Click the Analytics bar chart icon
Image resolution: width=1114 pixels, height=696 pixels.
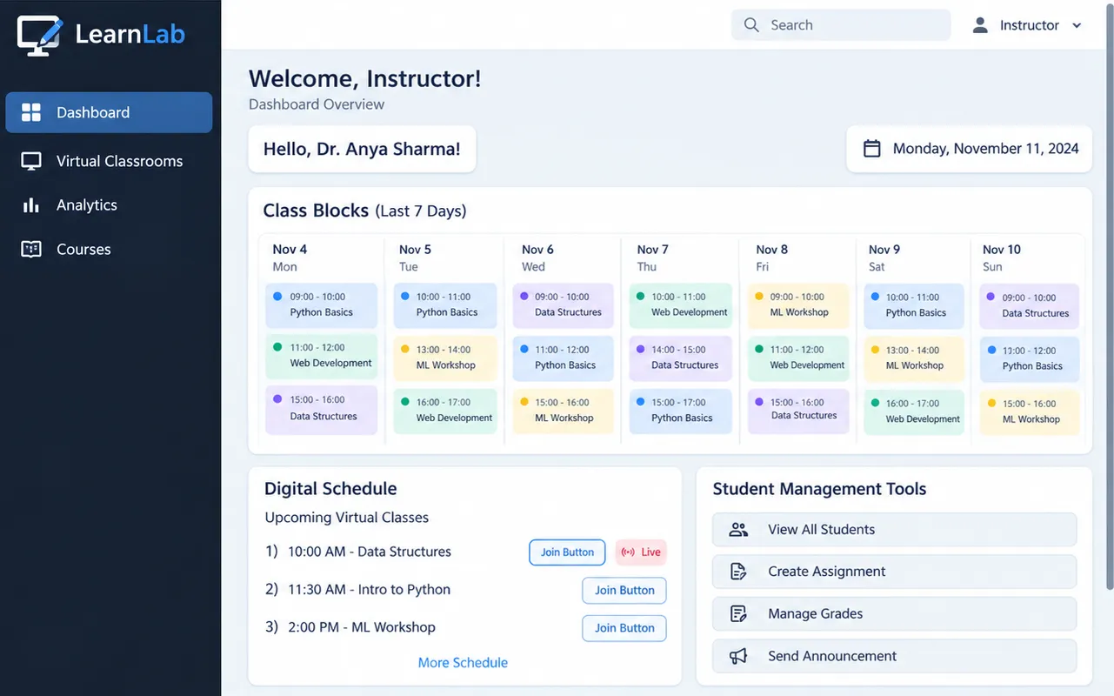[31, 205]
